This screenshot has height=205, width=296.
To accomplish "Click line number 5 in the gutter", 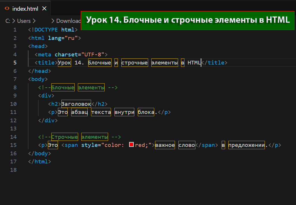I will point(15,62).
